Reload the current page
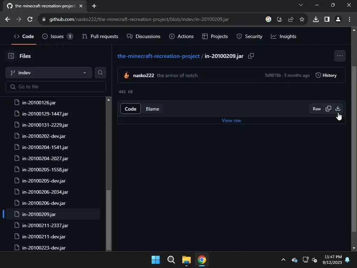 [30, 20]
